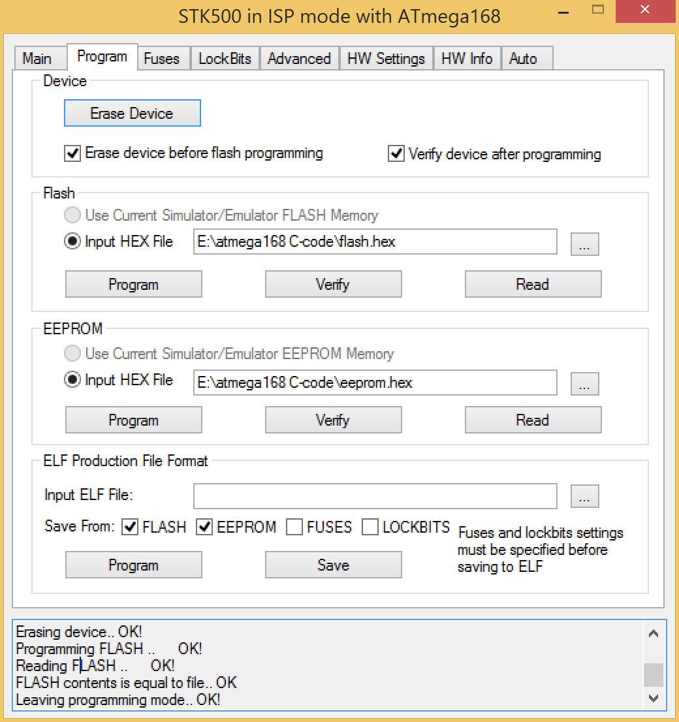
Task: Minimize the STK500 window
Action: (563, 12)
